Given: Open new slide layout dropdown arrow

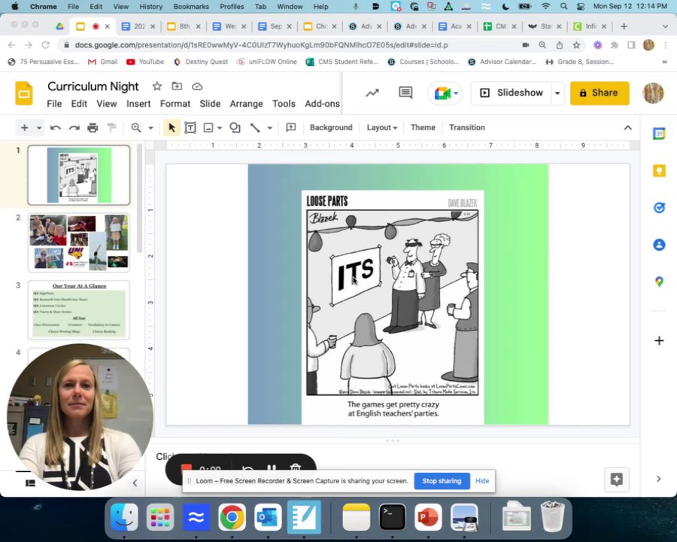Looking at the screenshot, I should pos(39,128).
